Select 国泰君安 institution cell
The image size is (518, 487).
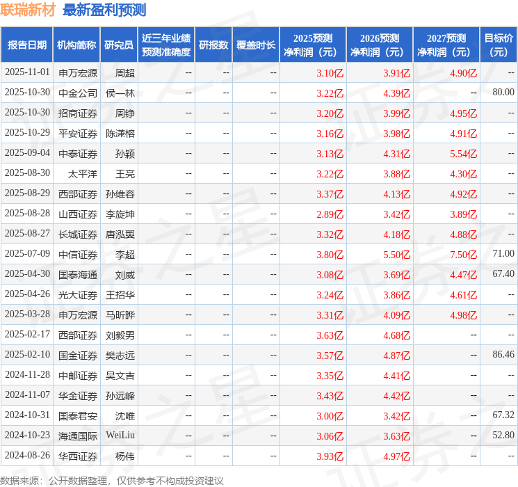[78, 416]
